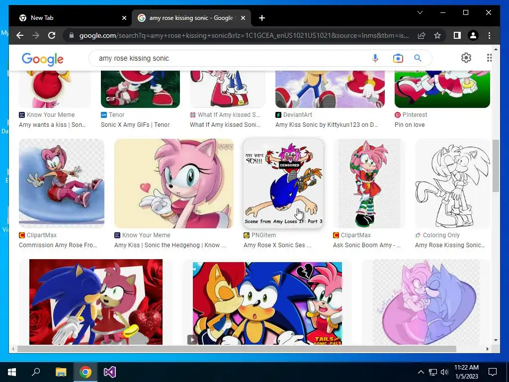Click the search by image camera icon
This screenshot has width=509, height=382.
(398, 58)
